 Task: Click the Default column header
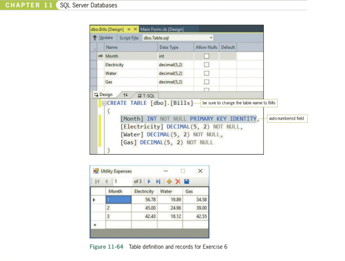click(x=228, y=47)
